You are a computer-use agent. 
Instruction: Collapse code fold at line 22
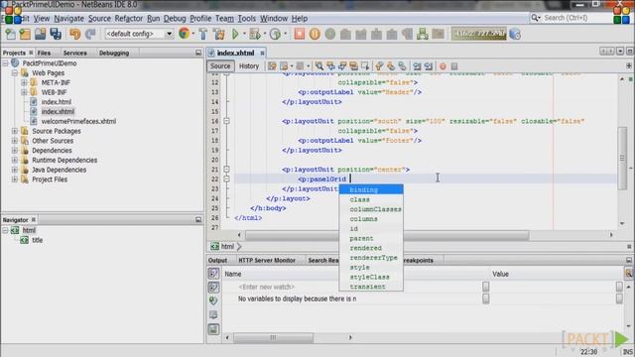(x=226, y=178)
